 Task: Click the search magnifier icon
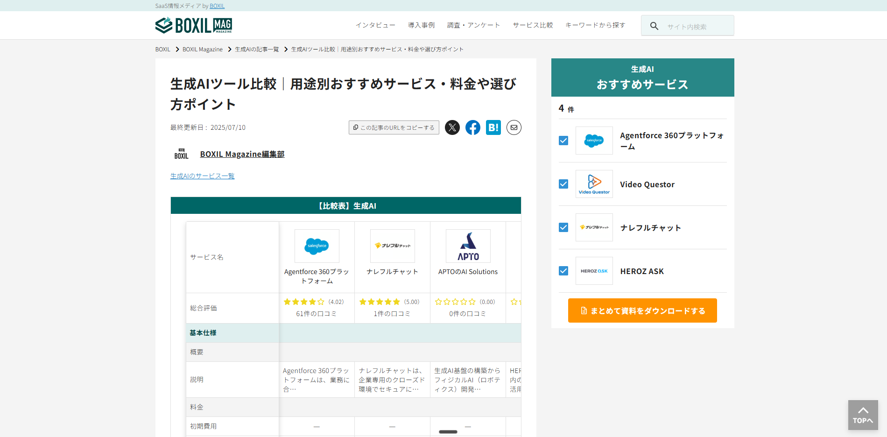point(654,26)
